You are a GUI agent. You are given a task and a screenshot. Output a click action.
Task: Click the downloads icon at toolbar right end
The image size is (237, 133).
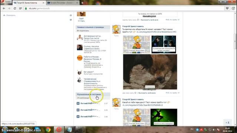[233, 8]
